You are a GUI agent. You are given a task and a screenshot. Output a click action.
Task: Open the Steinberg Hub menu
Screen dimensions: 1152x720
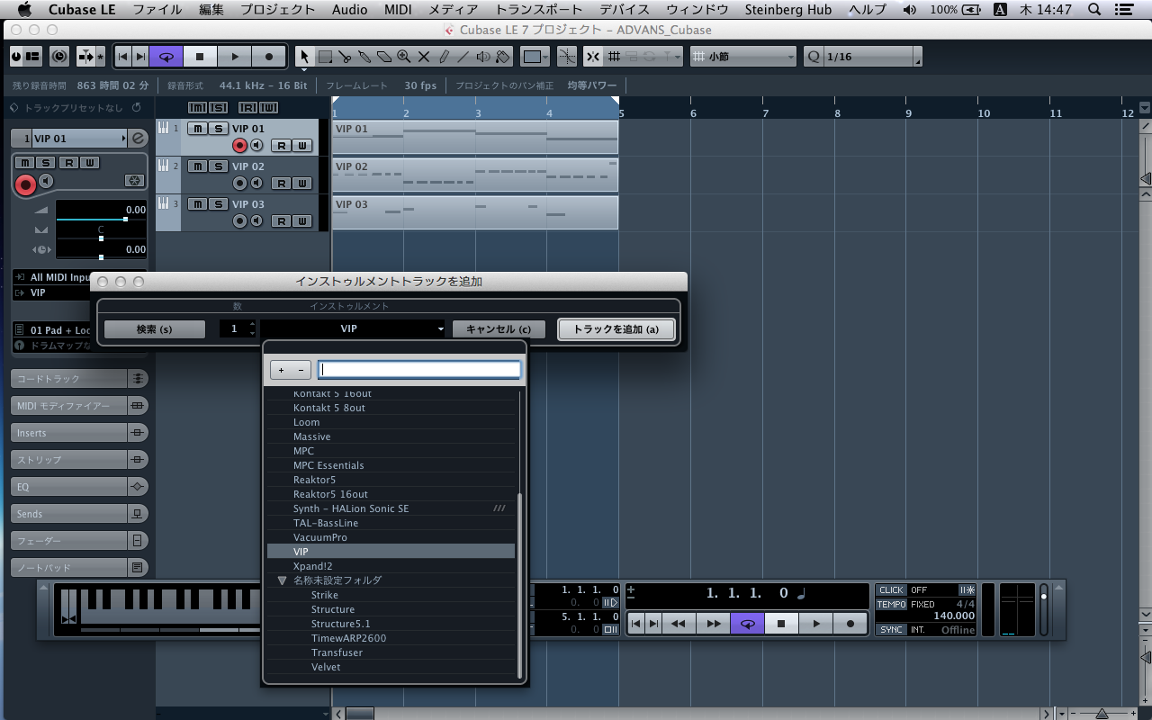pos(787,10)
